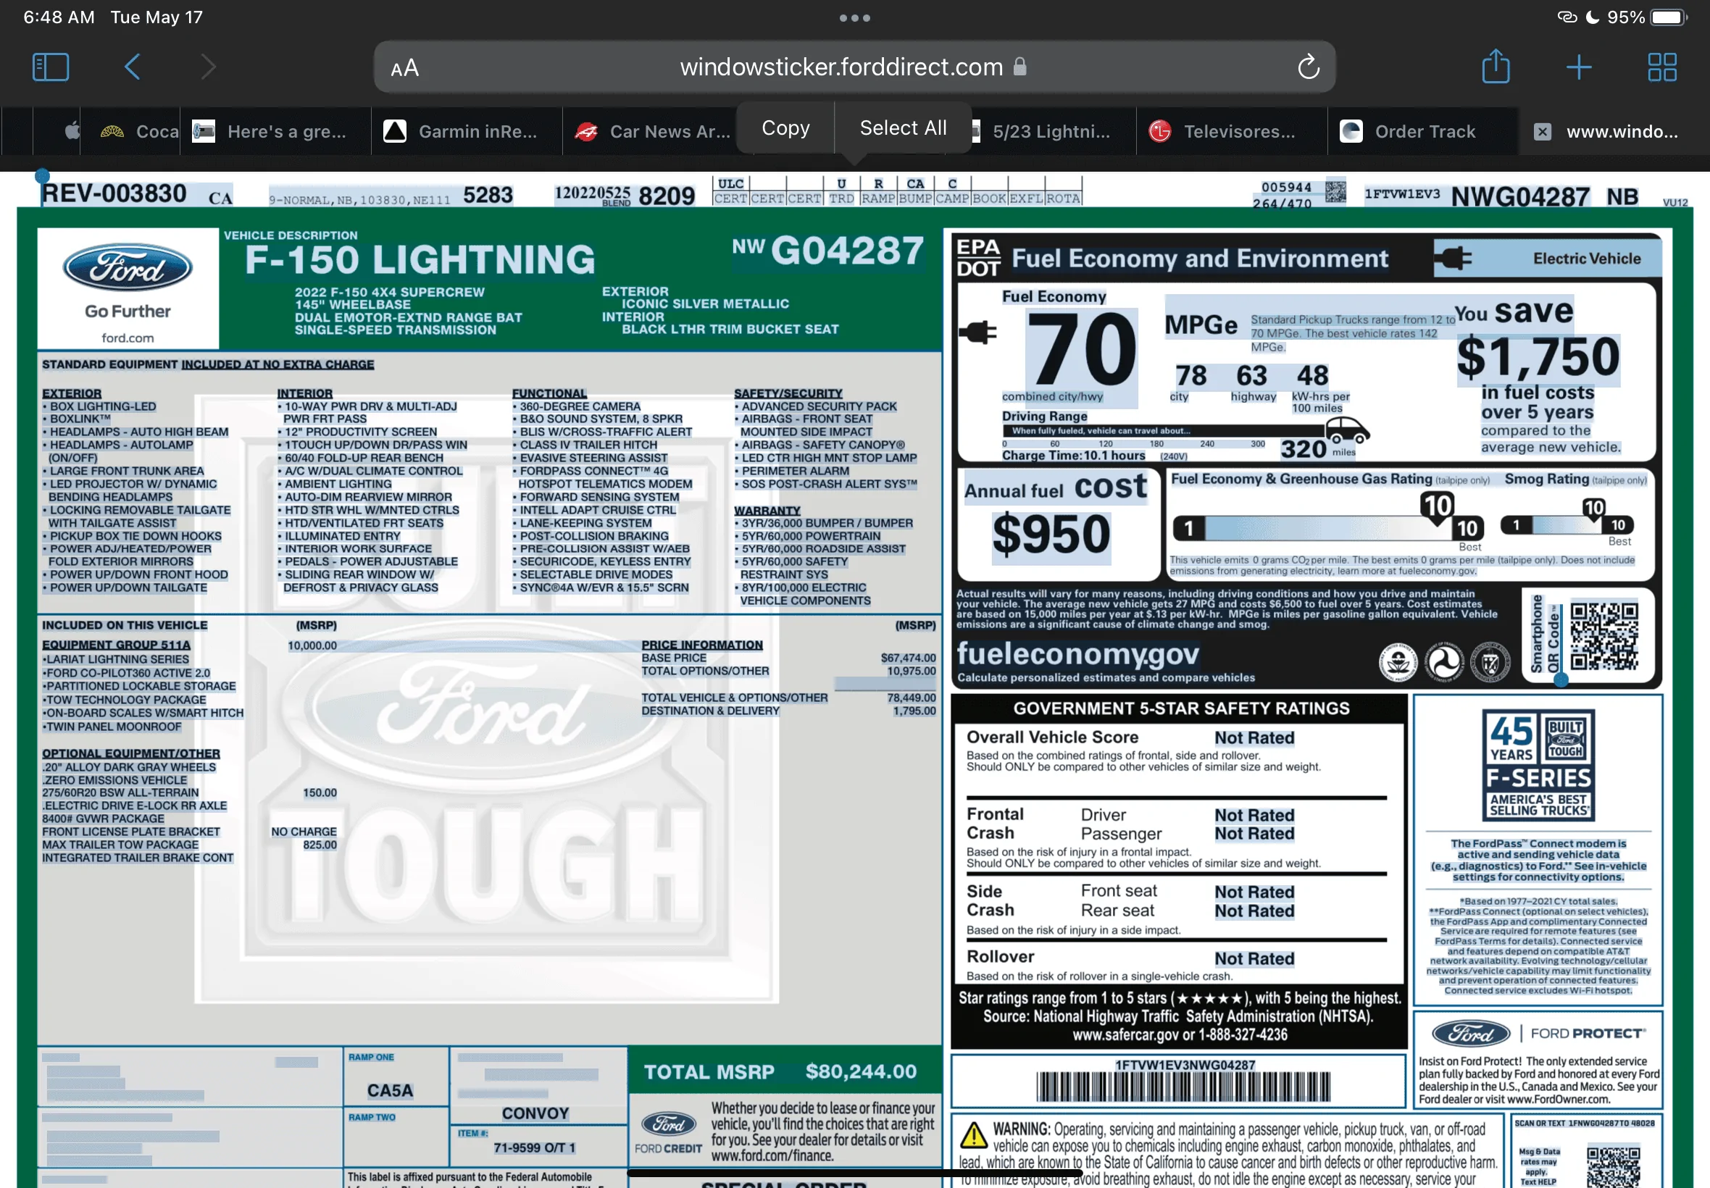Viewport: 1710px width, 1188px height.
Task: Tap the top-left text selection handle
Action: (x=43, y=177)
